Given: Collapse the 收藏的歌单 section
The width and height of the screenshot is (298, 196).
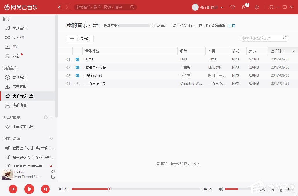Looking at the screenshot, I should [51, 139].
